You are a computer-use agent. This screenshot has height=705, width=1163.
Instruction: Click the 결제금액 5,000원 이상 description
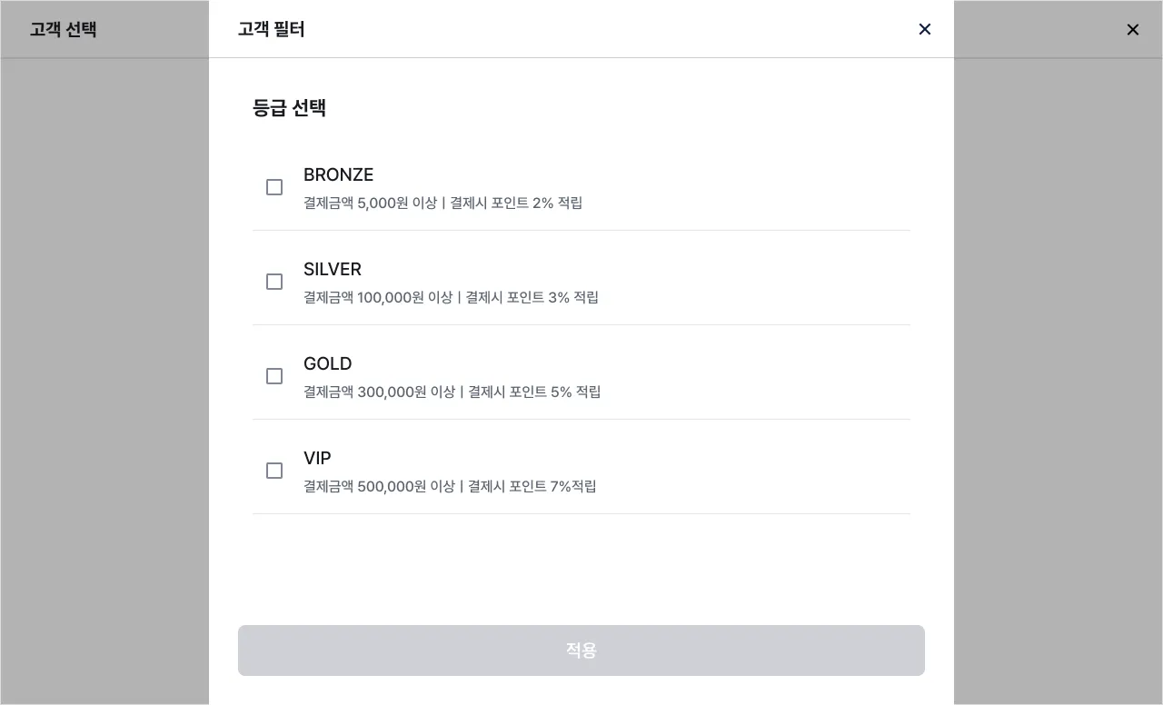click(370, 203)
